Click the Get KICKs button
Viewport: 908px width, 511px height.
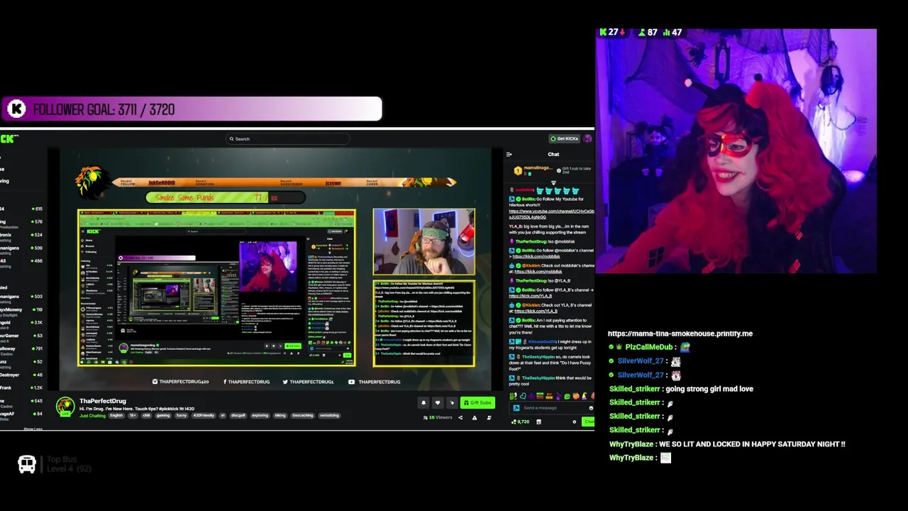(564, 138)
